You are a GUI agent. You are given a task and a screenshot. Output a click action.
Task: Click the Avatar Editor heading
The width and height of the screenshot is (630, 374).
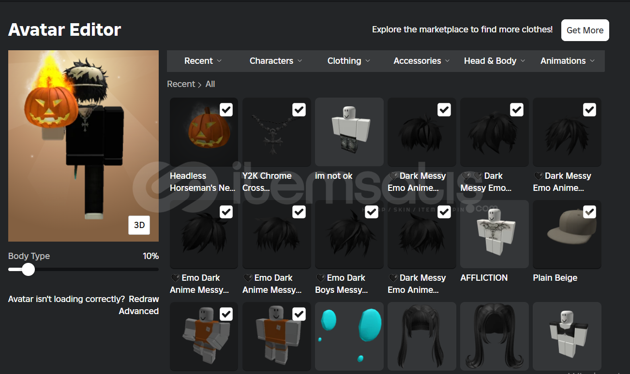click(65, 30)
